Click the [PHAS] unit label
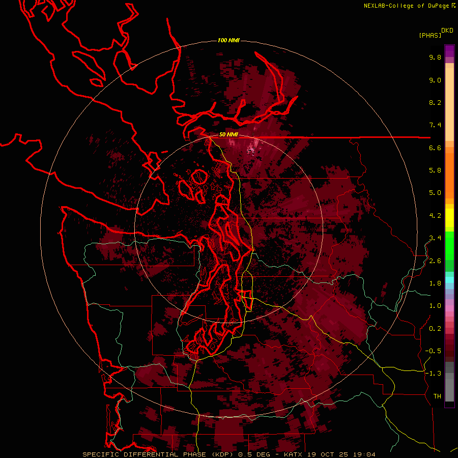Viewport: 458px width, 458px height. tap(430, 36)
